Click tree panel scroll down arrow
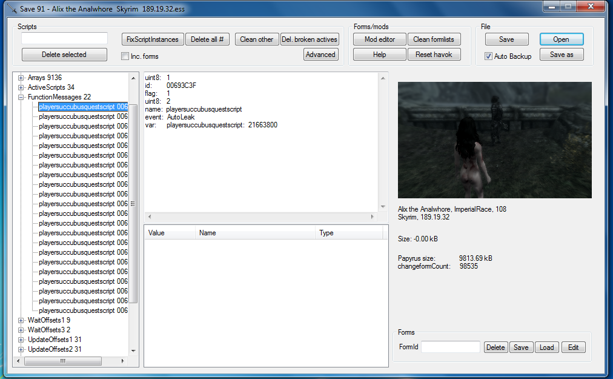The image size is (613, 379). coord(134,351)
